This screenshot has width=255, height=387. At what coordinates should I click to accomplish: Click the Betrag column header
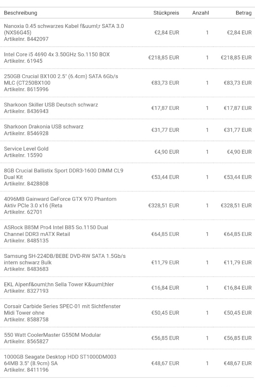244,13
